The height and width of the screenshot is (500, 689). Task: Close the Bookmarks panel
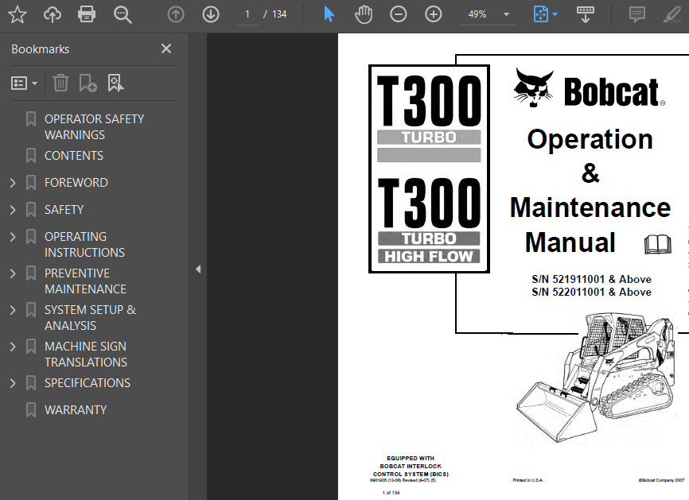[x=166, y=48]
